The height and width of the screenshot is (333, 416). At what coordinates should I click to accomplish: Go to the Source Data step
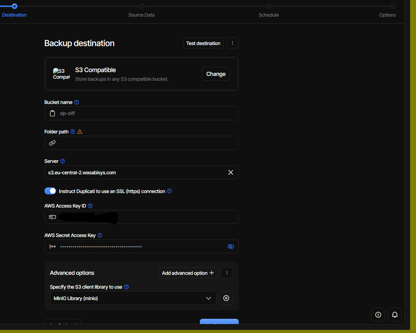click(142, 15)
